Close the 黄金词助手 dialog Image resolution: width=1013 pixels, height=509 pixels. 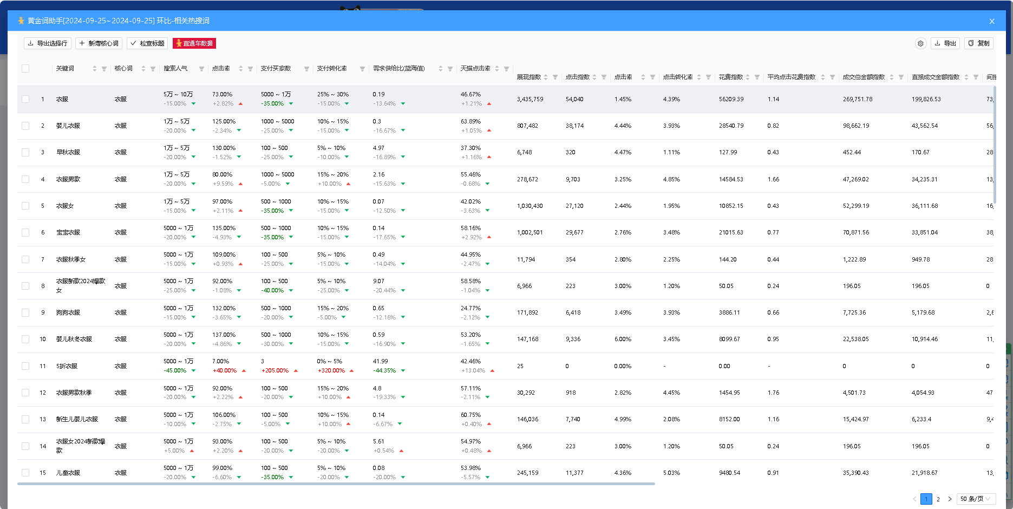coord(992,21)
